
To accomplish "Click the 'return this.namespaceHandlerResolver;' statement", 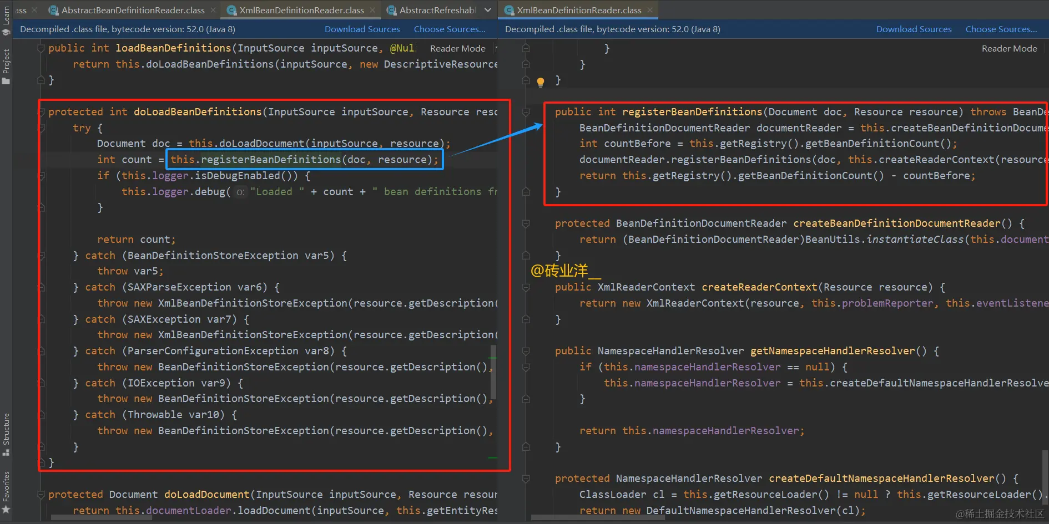I will (692, 431).
